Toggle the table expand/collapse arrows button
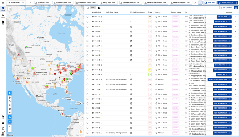The width and height of the screenshot is (239, 137). tap(236, 8)
